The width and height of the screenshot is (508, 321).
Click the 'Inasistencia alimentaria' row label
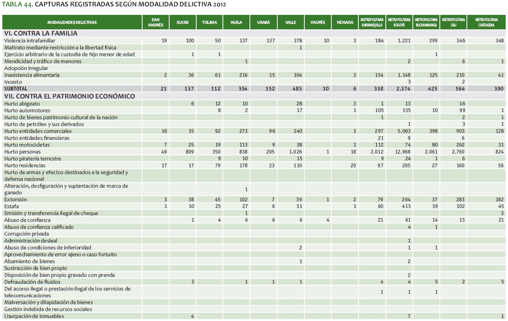coord(32,75)
